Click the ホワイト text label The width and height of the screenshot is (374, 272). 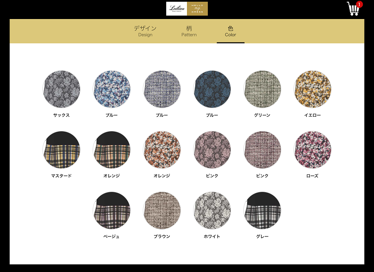click(x=212, y=236)
